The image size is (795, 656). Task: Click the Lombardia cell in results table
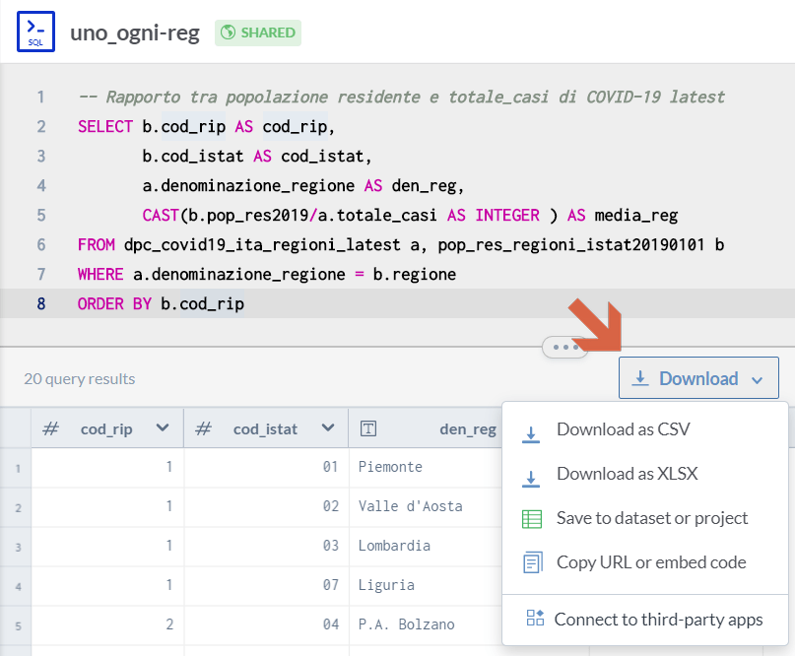coord(394,546)
